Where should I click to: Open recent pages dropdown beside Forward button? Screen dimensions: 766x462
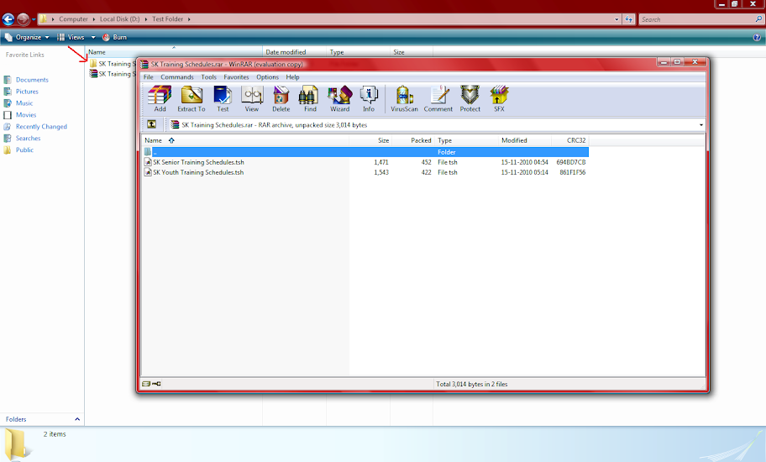click(x=34, y=19)
